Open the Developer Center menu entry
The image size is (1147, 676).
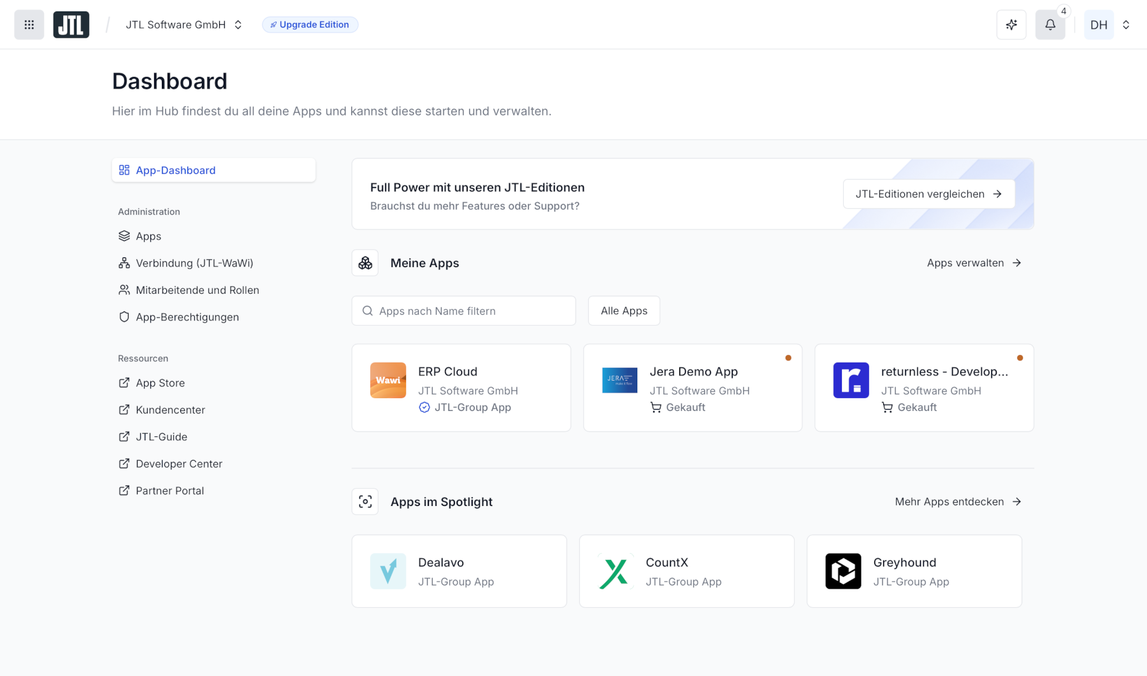178,463
